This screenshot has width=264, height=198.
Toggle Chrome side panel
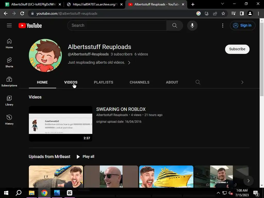[x=242, y=13]
